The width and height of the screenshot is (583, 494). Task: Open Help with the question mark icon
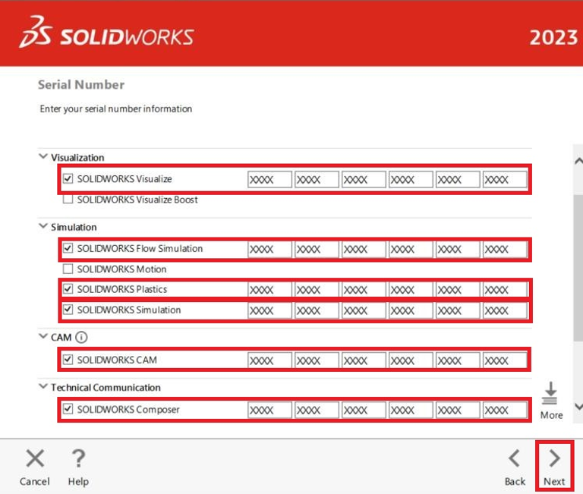[77, 458]
